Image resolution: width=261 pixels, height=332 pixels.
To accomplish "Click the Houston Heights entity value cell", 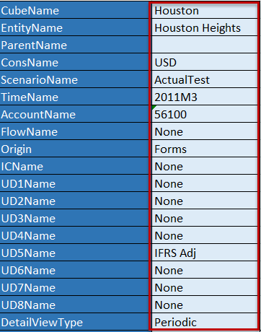I will tap(205, 27).
